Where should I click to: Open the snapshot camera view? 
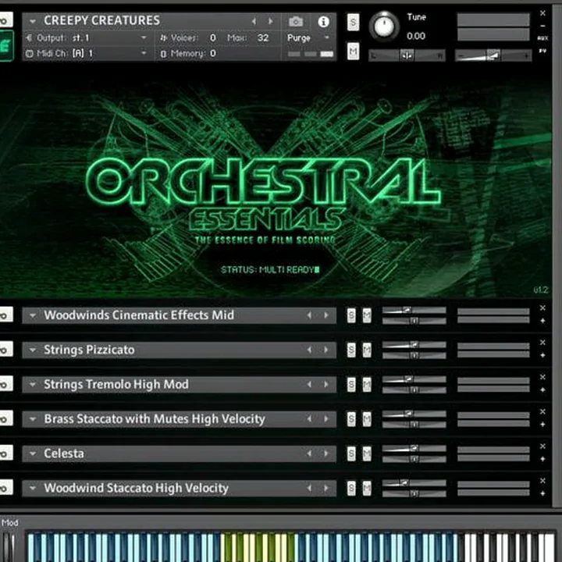296,22
